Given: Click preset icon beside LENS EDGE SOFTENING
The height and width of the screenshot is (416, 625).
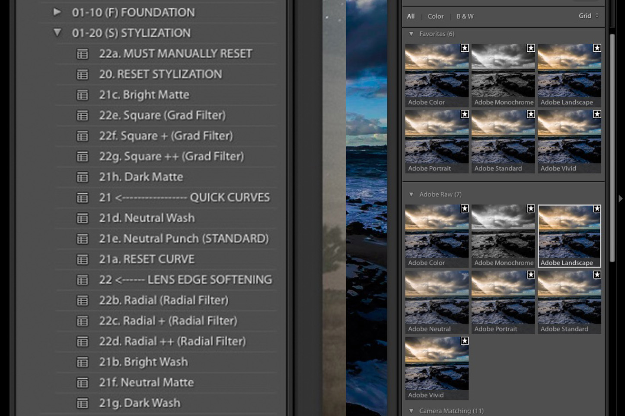Looking at the screenshot, I should (x=82, y=280).
